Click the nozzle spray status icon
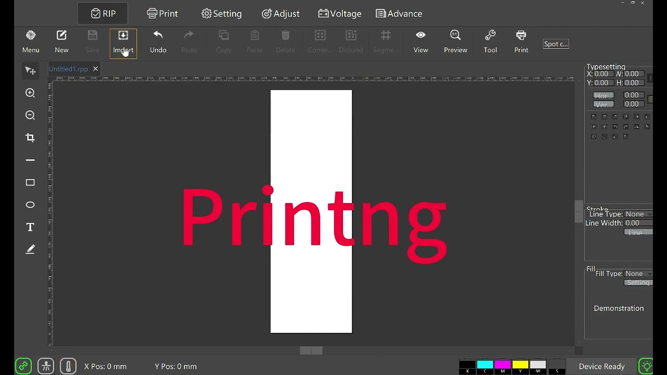 pyautogui.click(x=46, y=366)
